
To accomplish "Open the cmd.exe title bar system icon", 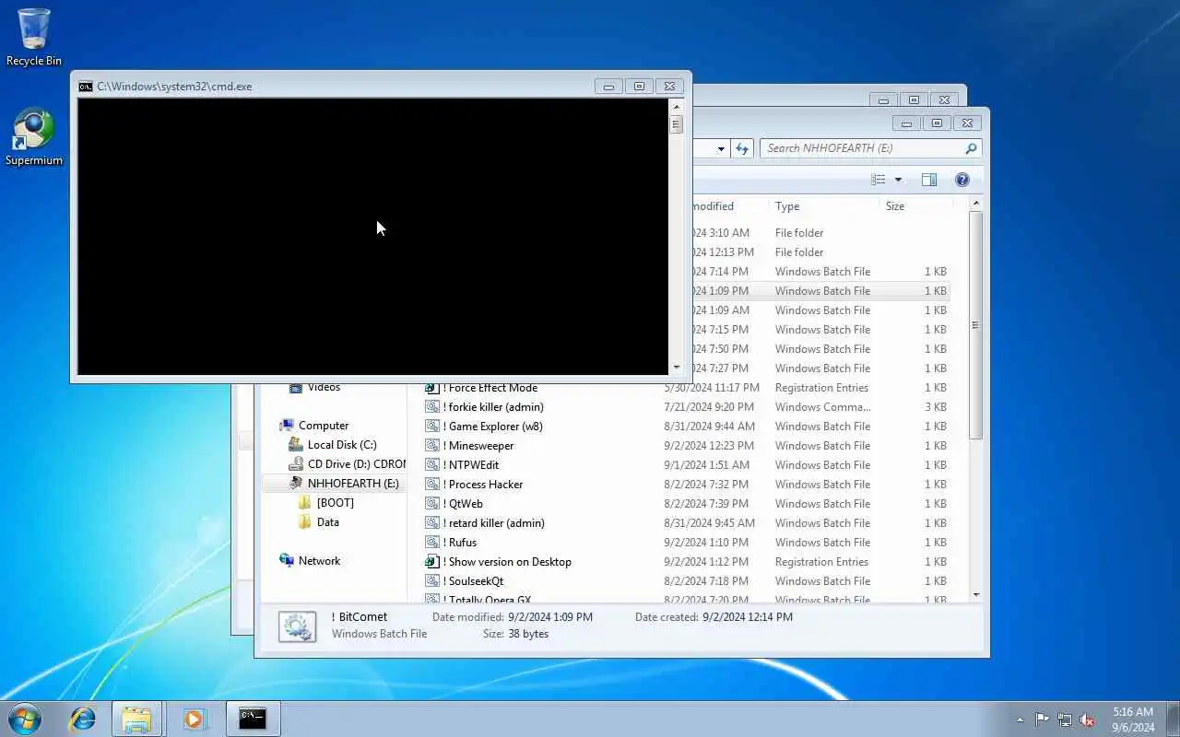I will point(86,87).
